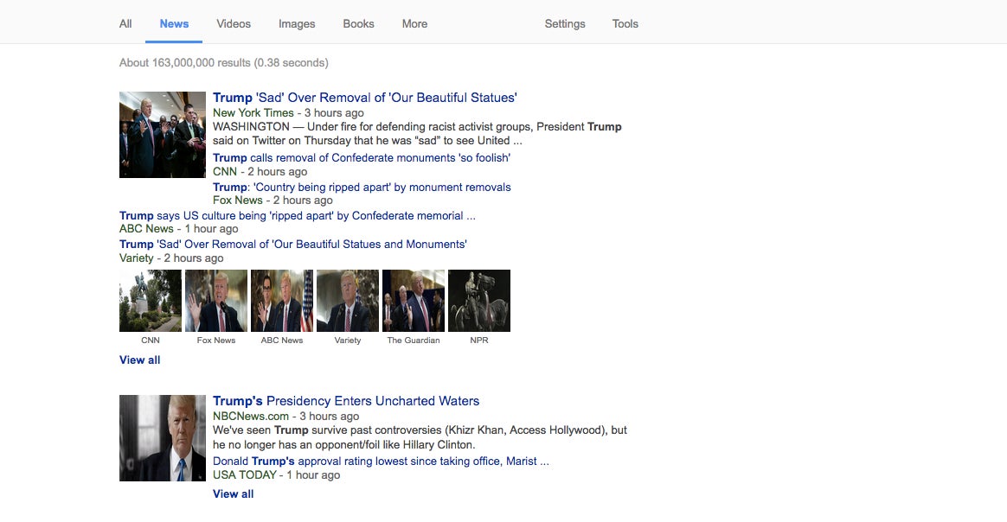Viewport: 1007px width, 522px height.
Task: Click View all under NBCNews story
Action: (233, 493)
